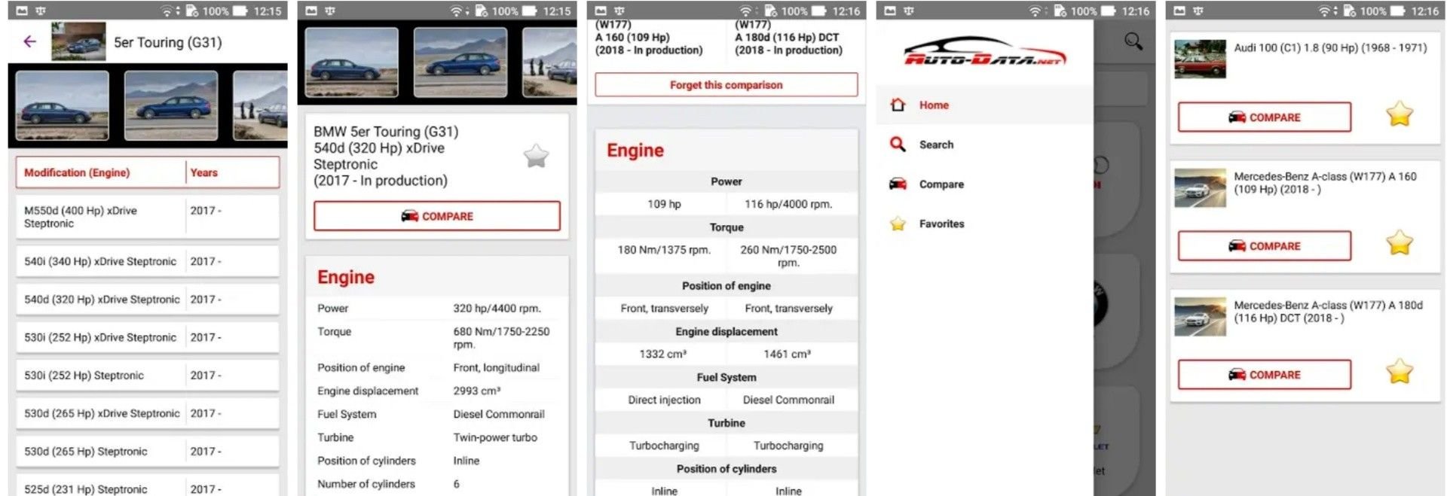Tap Mercedes-Benz A-class (W177) A 160 favorite title
1447x496 pixels.
click(x=1326, y=182)
